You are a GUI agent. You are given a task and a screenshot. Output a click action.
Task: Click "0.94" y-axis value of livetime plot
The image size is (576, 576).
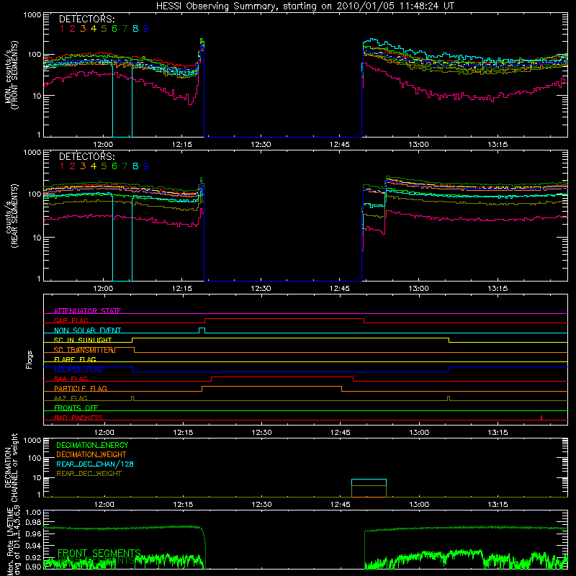click(33, 545)
